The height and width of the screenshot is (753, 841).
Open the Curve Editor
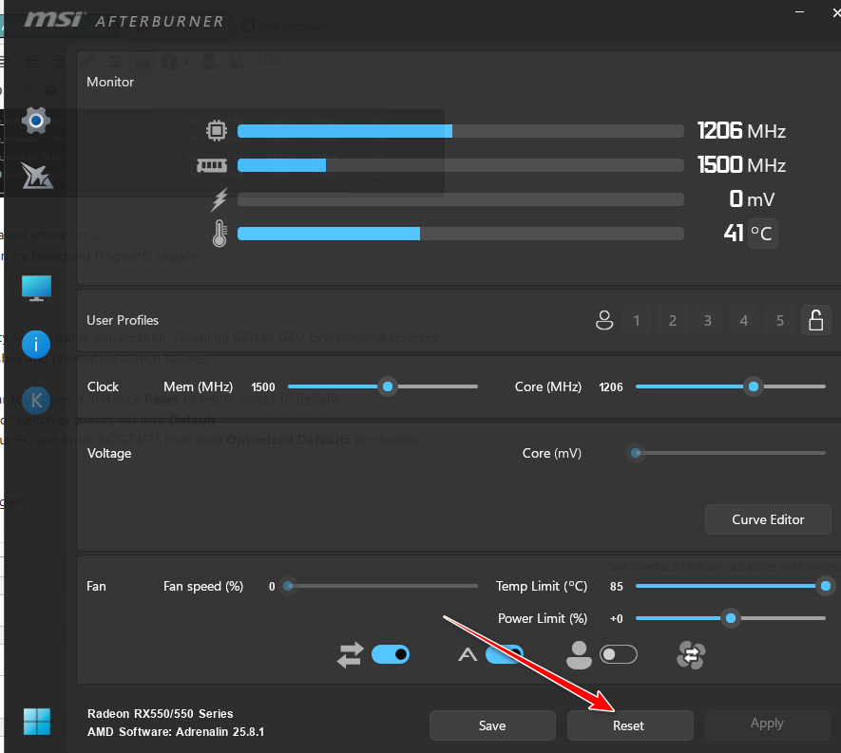click(768, 519)
